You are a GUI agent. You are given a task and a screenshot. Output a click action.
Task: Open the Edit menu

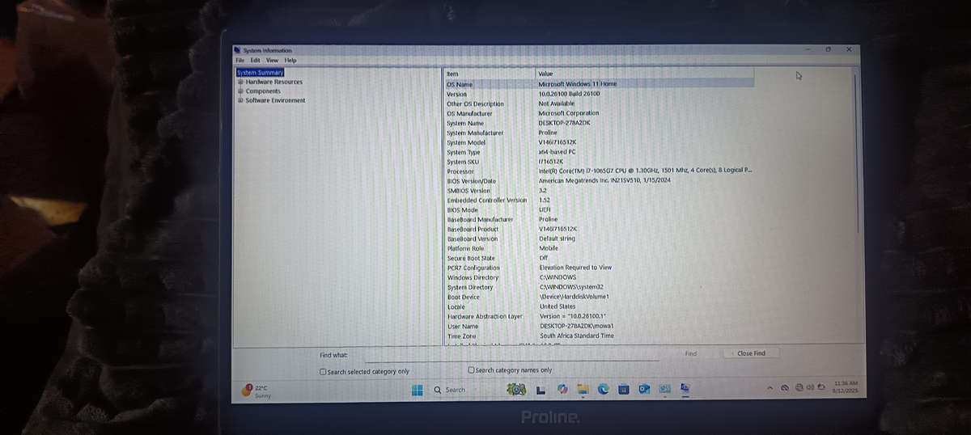pyautogui.click(x=255, y=60)
